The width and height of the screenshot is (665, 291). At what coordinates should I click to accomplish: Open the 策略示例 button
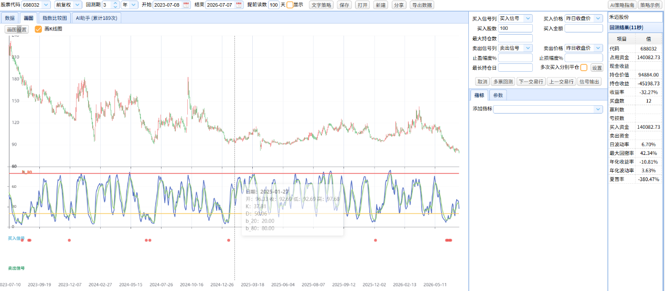click(x=650, y=5)
